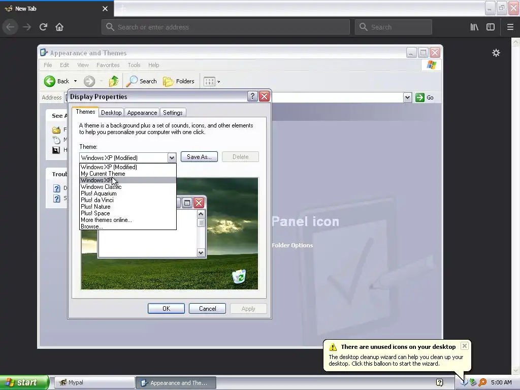Open the View menu
Screen dimensions: 520x390
click(x=83, y=65)
